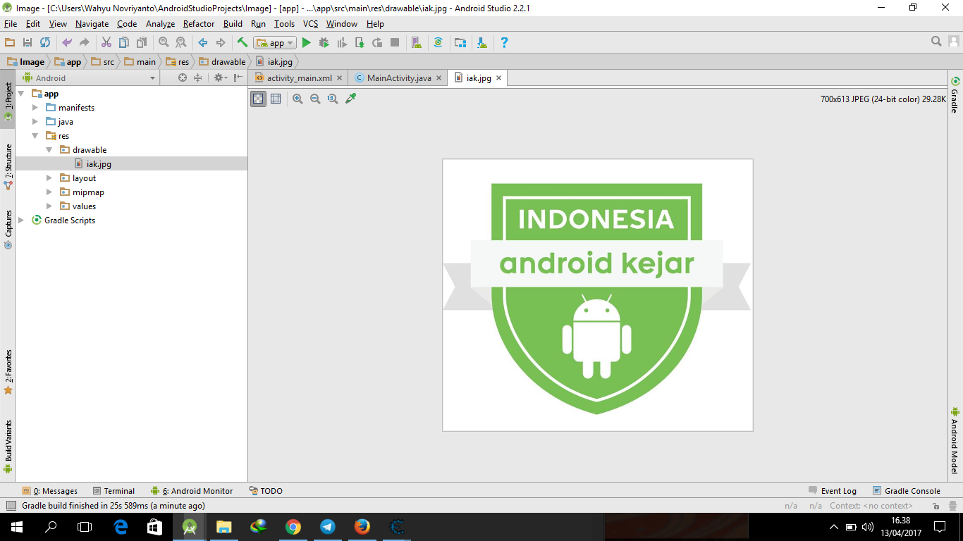Open the Event Log window
The height and width of the screenshot is (541, 963).
click(x=833, y=491)
